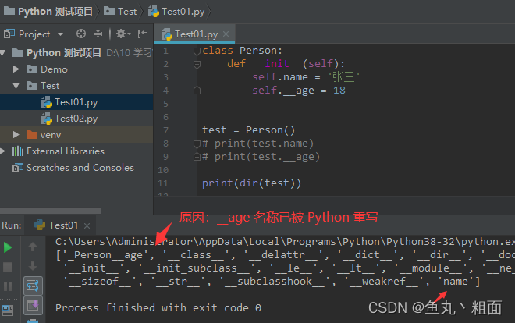
Task: Click the python.exe path in console output
Action: 285,242
